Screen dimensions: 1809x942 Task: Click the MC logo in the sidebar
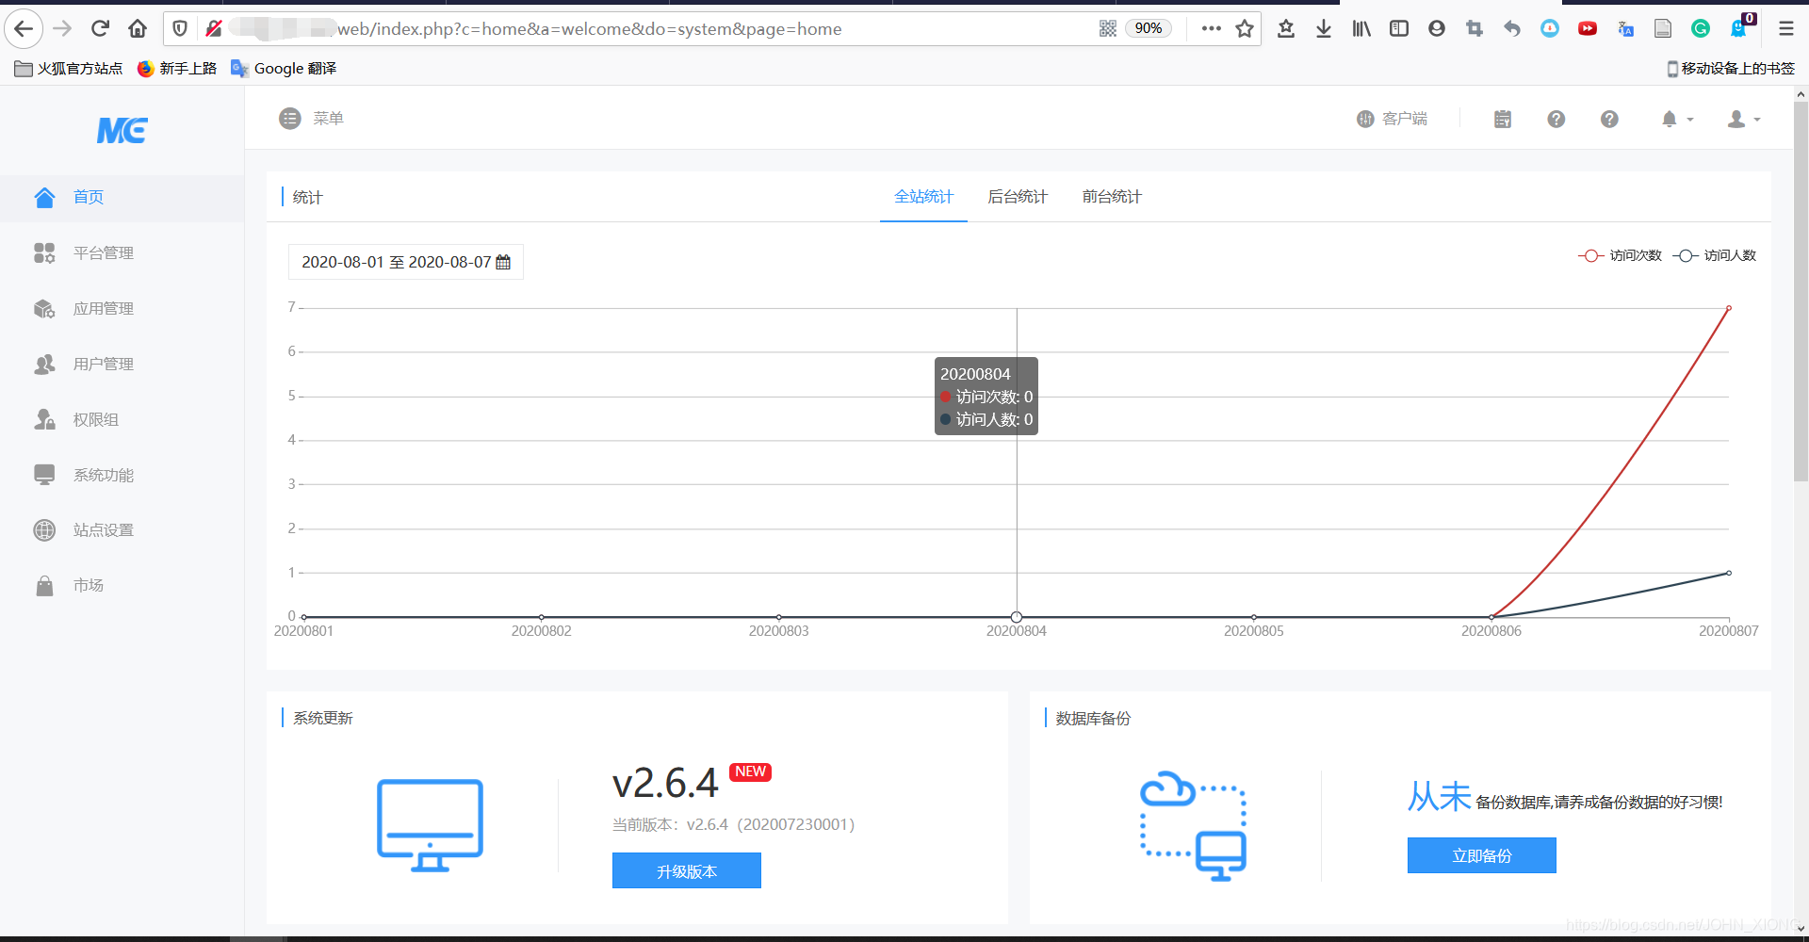[122, 130]
